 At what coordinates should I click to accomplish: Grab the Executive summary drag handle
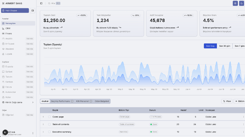pyautogui.click(x=43, y=132)
